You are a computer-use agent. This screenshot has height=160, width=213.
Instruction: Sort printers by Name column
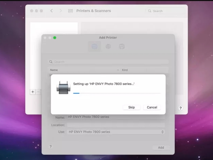click(84, 70)
